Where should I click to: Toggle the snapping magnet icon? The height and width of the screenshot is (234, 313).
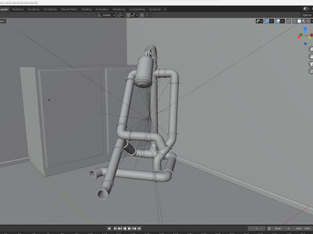coord(128,15)
